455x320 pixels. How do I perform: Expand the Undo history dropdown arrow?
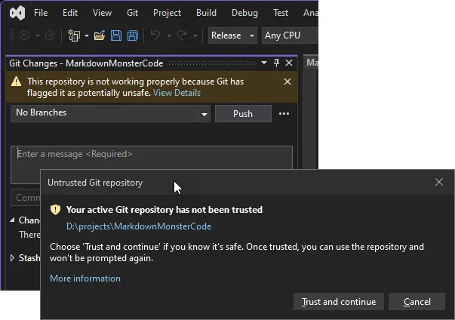[x=168, y=35]
